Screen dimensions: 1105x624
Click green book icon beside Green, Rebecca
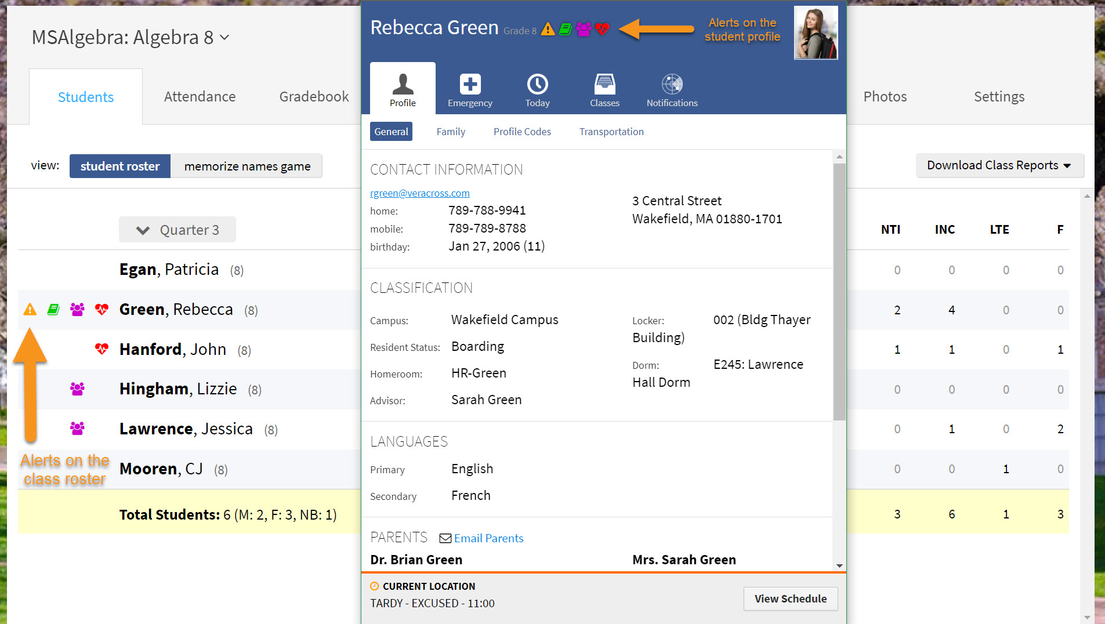[53, 310]
